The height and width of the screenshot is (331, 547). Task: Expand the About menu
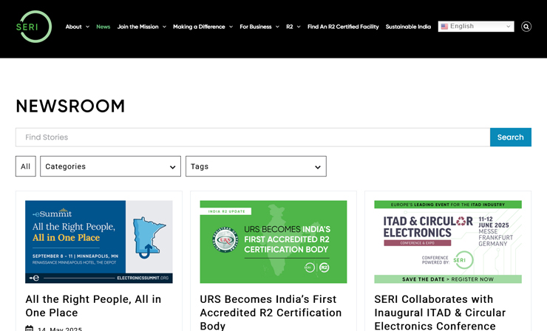click(77, 27)
